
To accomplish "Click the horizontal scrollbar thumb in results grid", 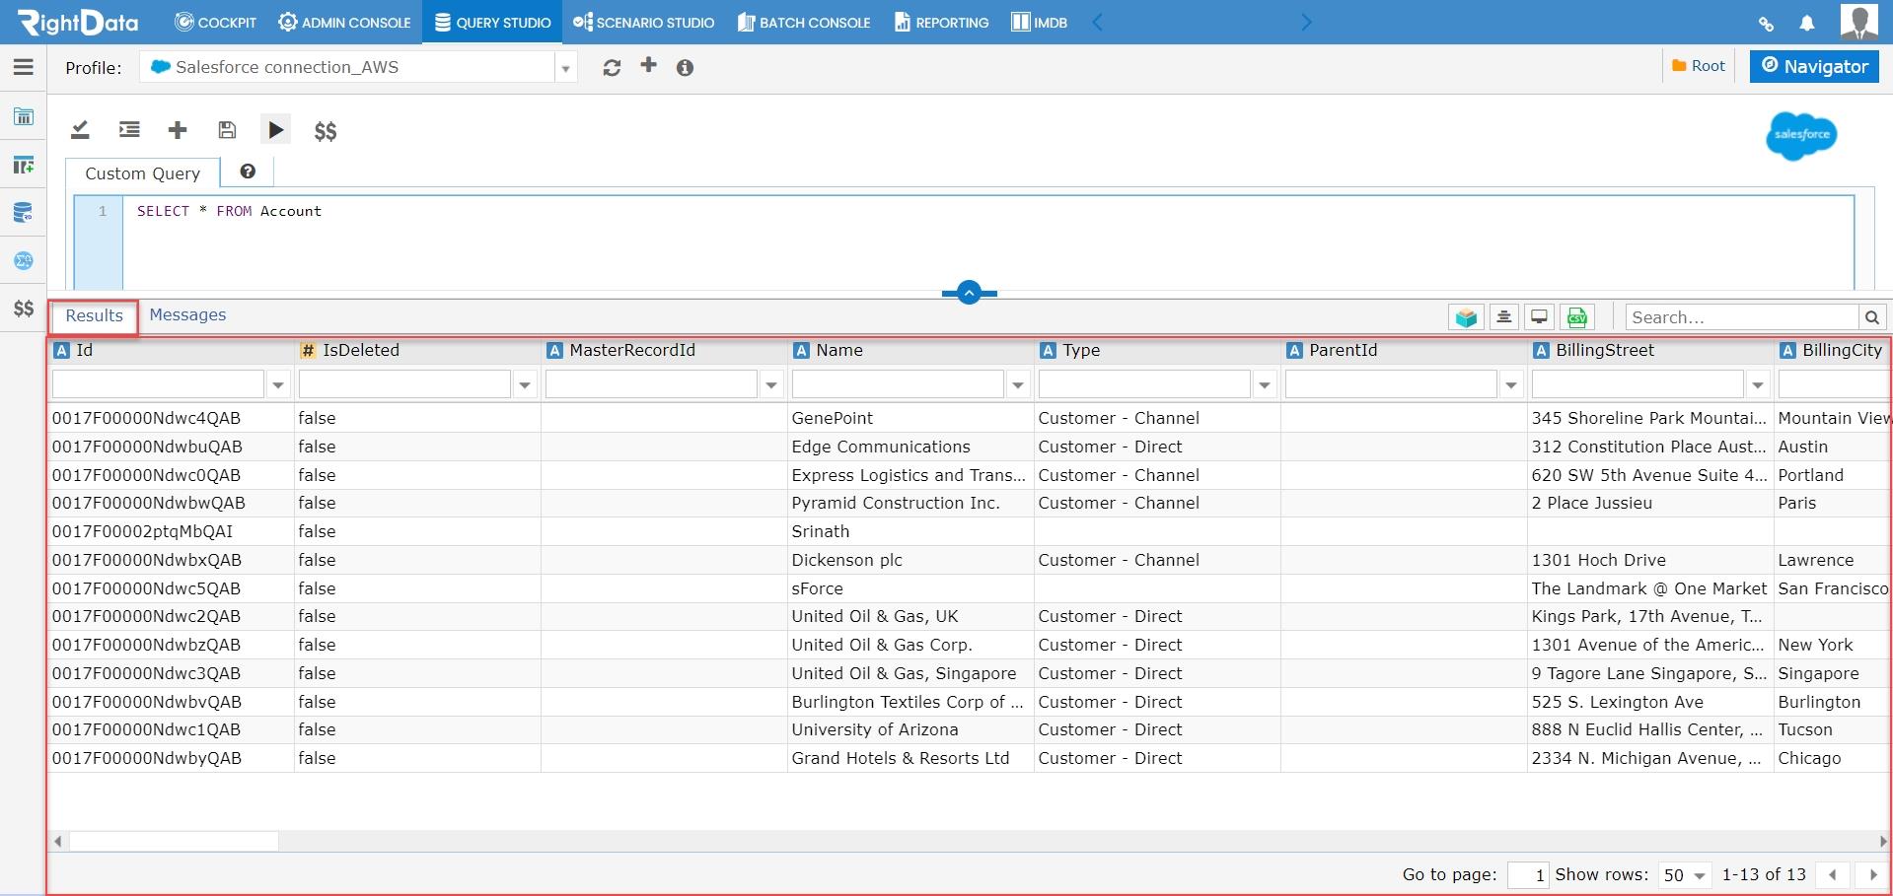I will pos(173,841).
